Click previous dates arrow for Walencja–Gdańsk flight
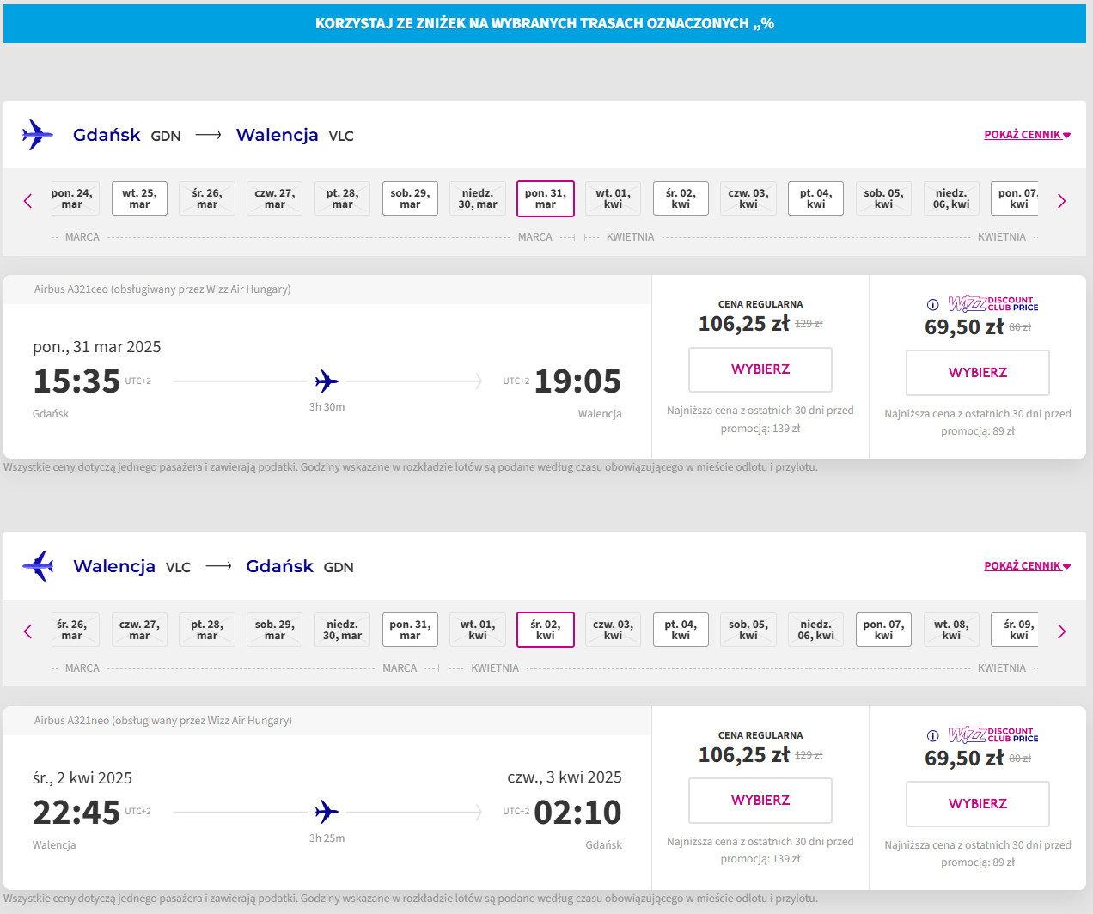The width and height of the screenshot is (1093, 914). [x=27, y=631]
